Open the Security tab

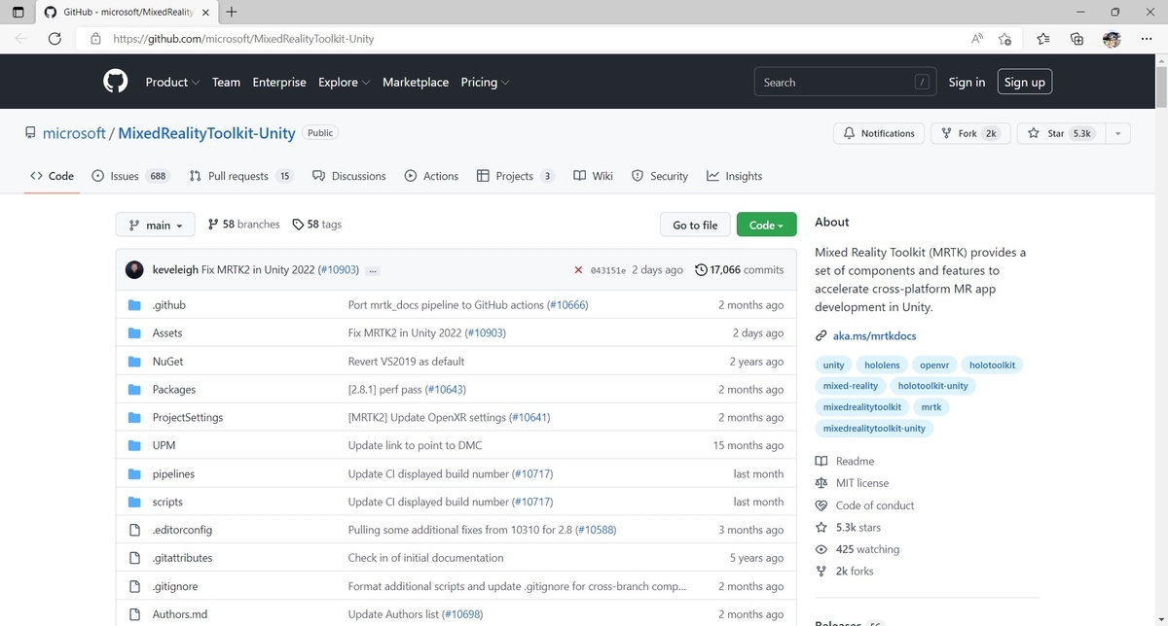point(660,176)
